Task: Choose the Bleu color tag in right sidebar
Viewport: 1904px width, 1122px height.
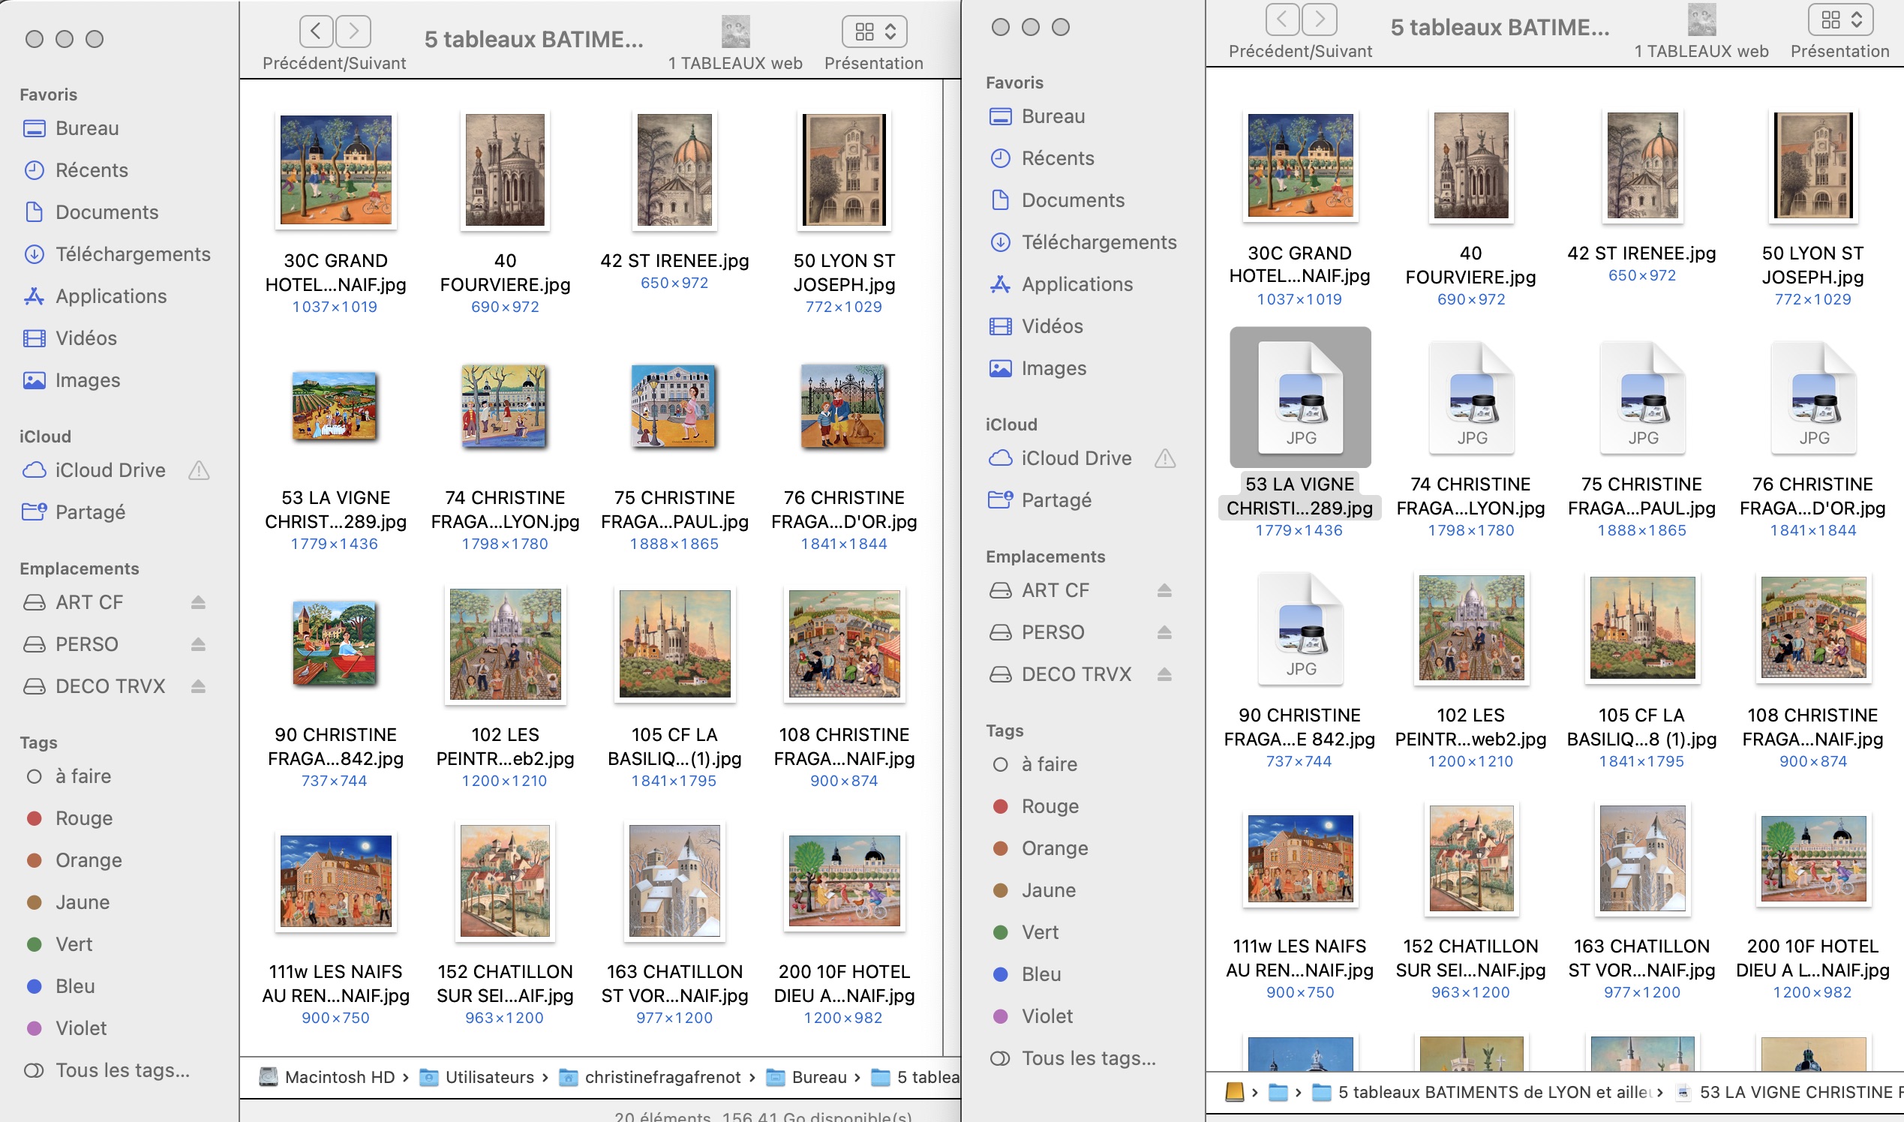Action: (x=1041, y=974)
